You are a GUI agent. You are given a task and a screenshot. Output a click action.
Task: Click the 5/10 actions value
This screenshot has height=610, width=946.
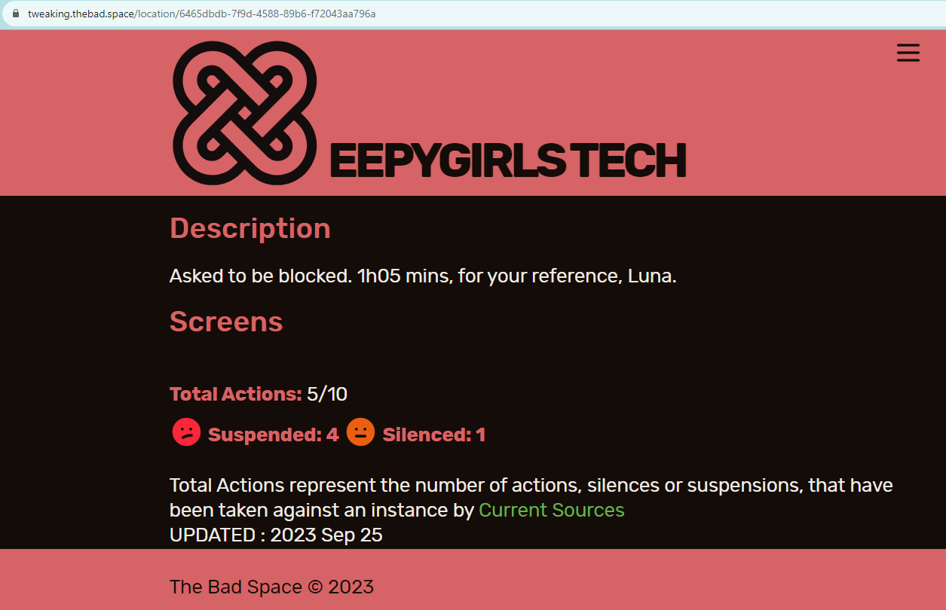pyautogui.click(x=327, y=394)
